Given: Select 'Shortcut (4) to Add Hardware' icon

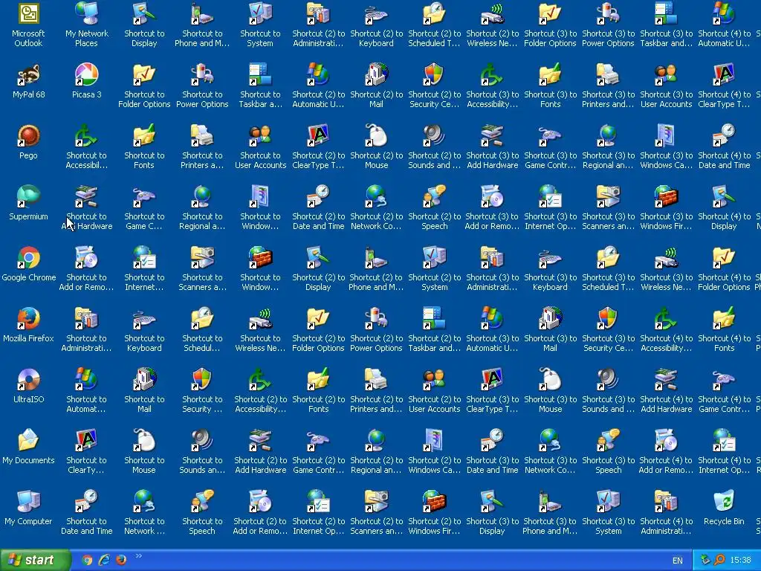Looking at the screenshot, I should tap(666, 391).
